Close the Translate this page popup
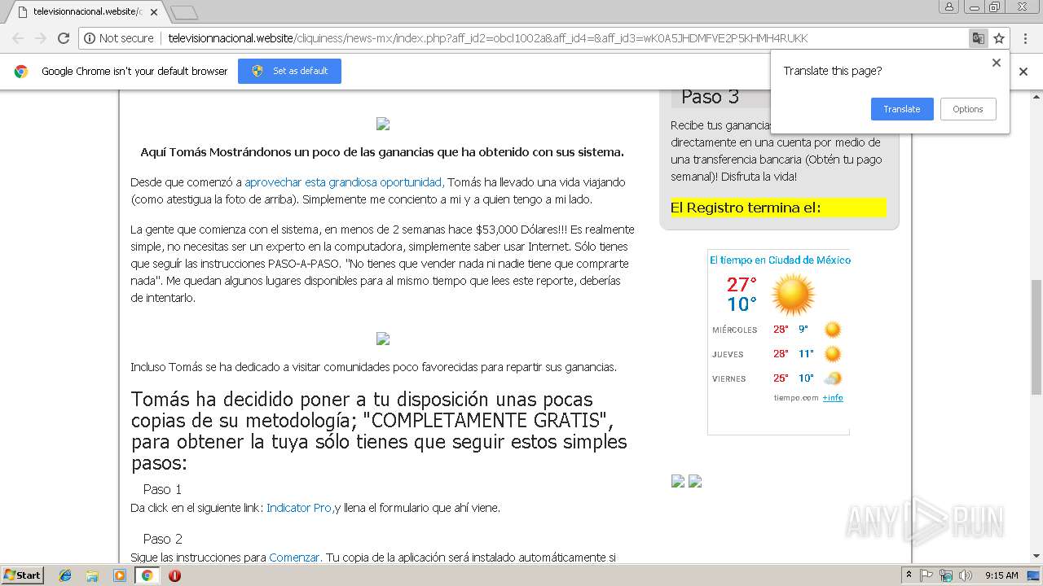 [996, 63]
